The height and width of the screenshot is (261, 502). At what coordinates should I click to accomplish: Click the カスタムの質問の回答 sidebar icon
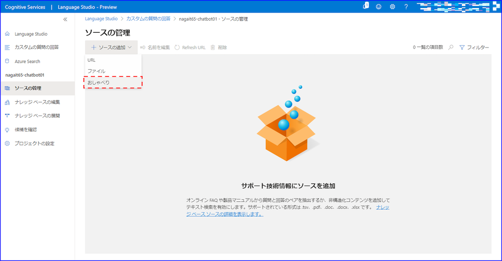8,47
